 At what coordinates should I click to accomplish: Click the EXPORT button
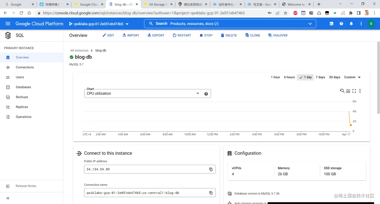click(x=156, y=35)
